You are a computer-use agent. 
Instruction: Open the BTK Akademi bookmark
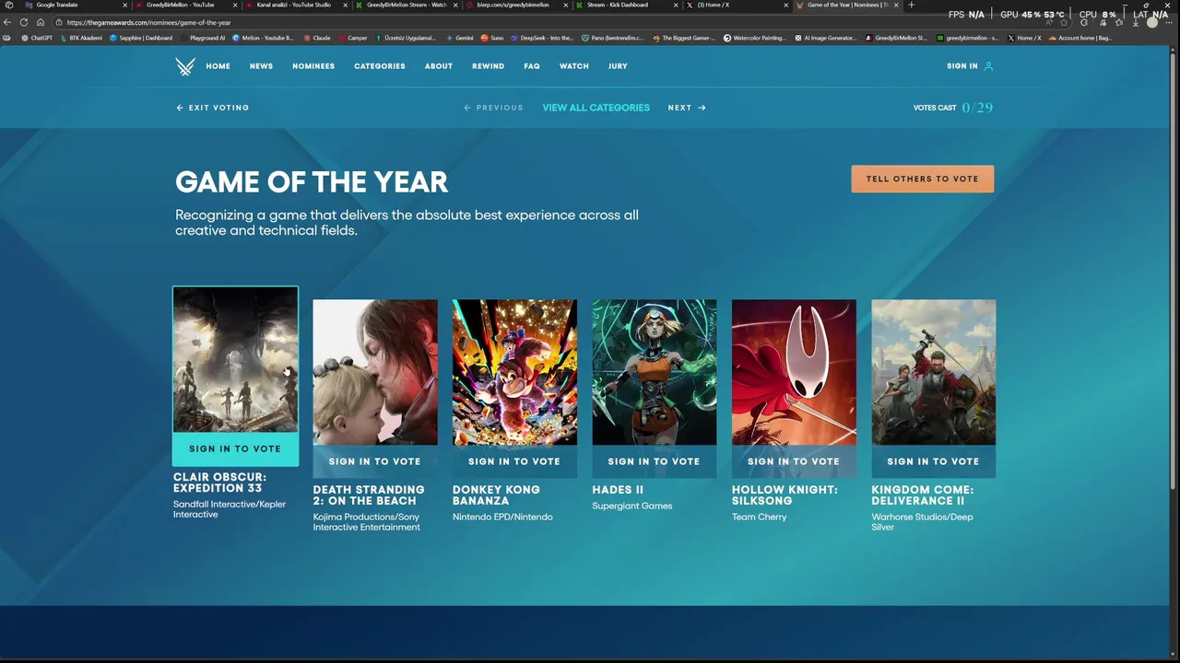[x=80, y=38]
